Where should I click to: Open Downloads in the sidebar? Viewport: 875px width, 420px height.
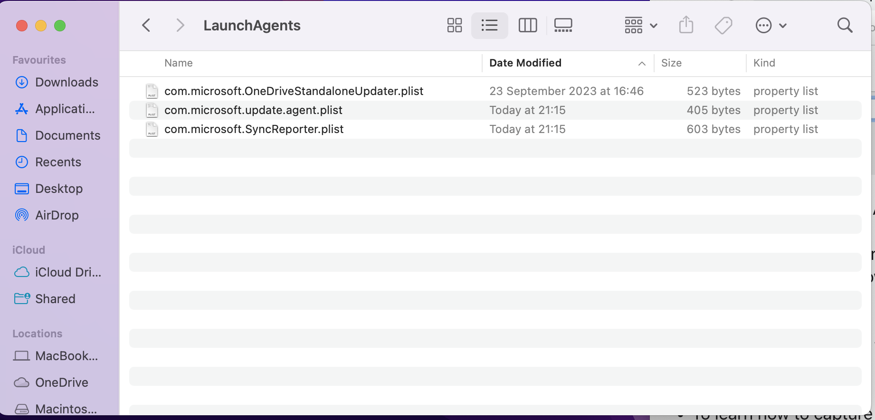[57, 82]
